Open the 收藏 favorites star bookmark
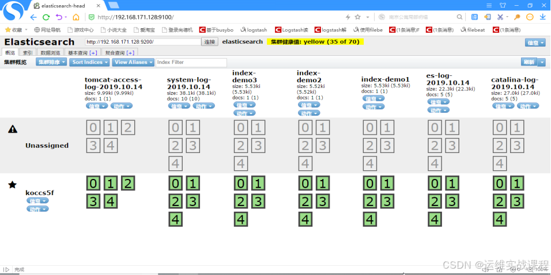This screenshot has height=275, width=551. coord(14,30)
